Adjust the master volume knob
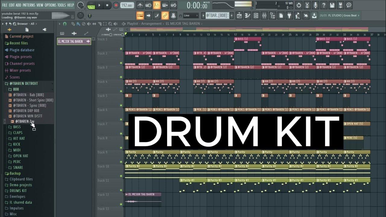Image resolution: width=386 pixels, height=217 pixels. [x=81, y=5]
